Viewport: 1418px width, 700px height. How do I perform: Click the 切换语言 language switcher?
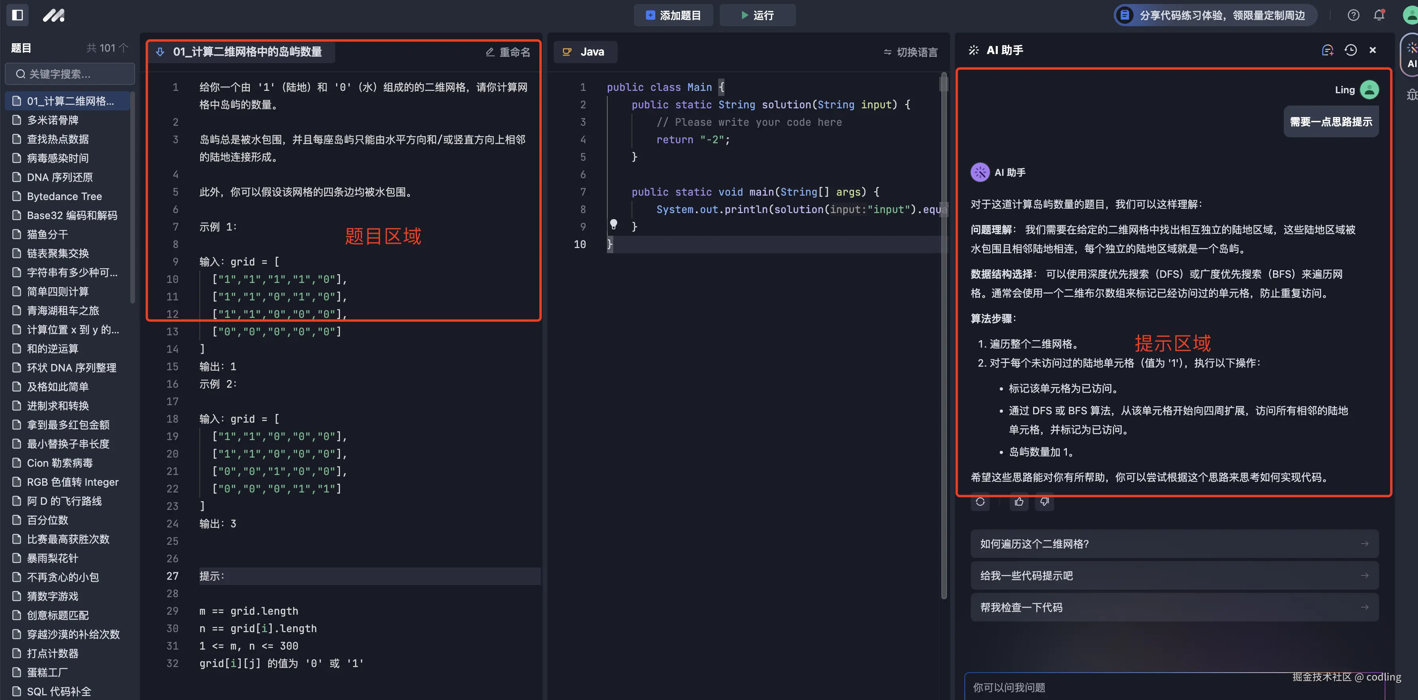pyautogui.click(x=910, y=52)
